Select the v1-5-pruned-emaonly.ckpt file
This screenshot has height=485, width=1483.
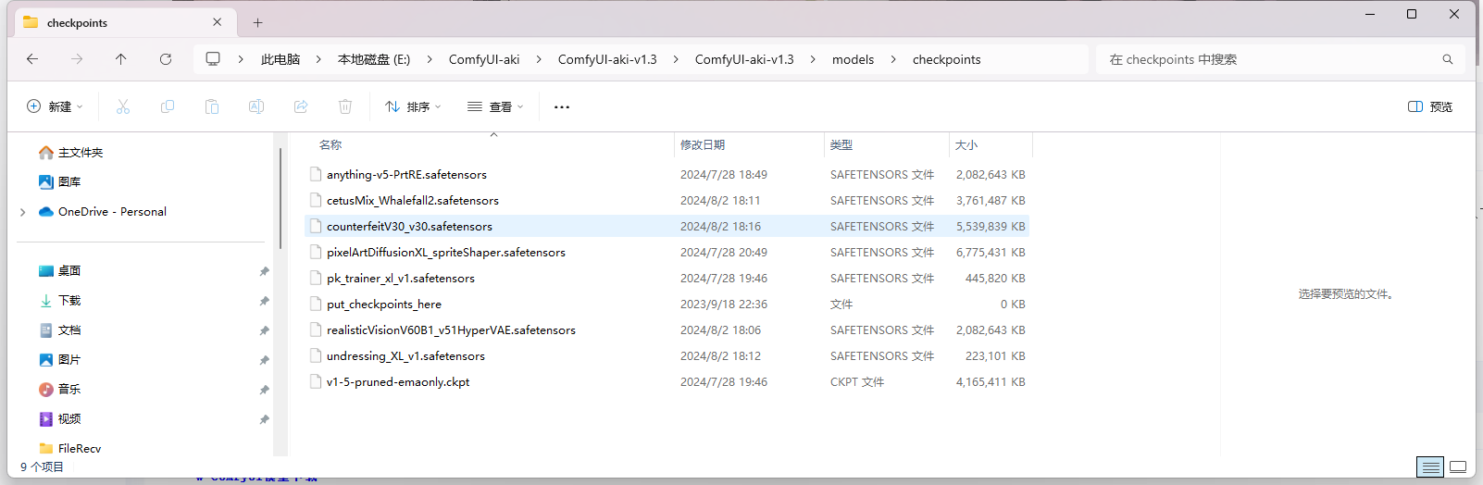tap(398, 381)
